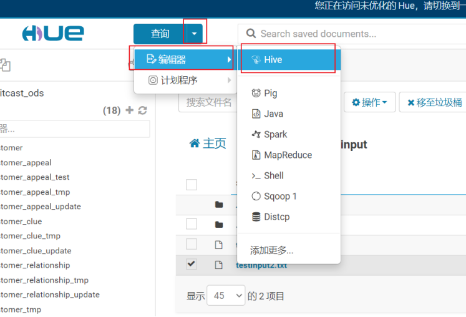Click 添加更多... entry
The image size is (466, 317).
pyautogui.click(x=271, y=250)
